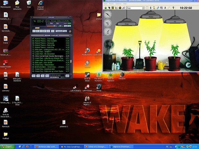Screen dimensions: 199x149
Task: Toggle the Winamp equalizer EQ button
Action: pyautogui.click(x=66, y=26)
